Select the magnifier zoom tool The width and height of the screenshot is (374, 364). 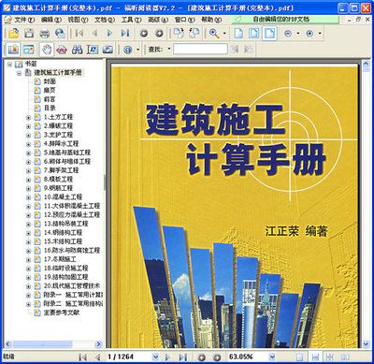pyautogui.click(x=214, y=33)
